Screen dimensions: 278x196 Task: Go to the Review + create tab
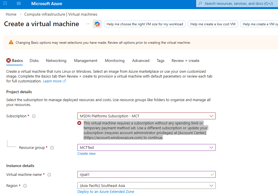coord(185,61)
